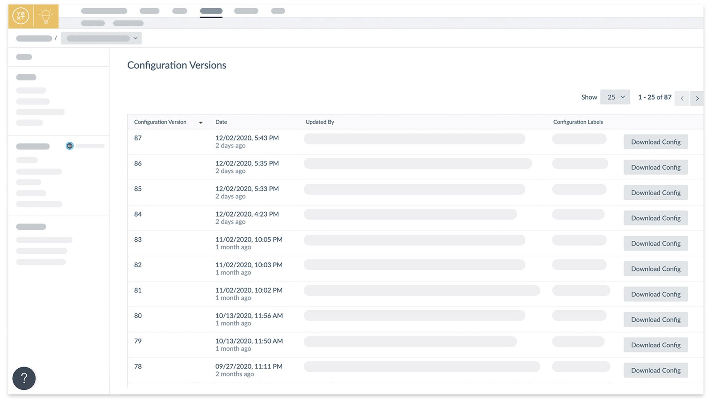This screenshot has height=401, width=713.
Task: Select version number 84 cell
Action: (138, 214)
